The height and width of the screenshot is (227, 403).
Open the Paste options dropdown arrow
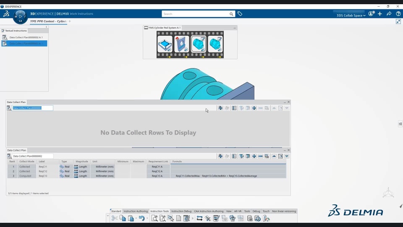(x=136, y=219)
